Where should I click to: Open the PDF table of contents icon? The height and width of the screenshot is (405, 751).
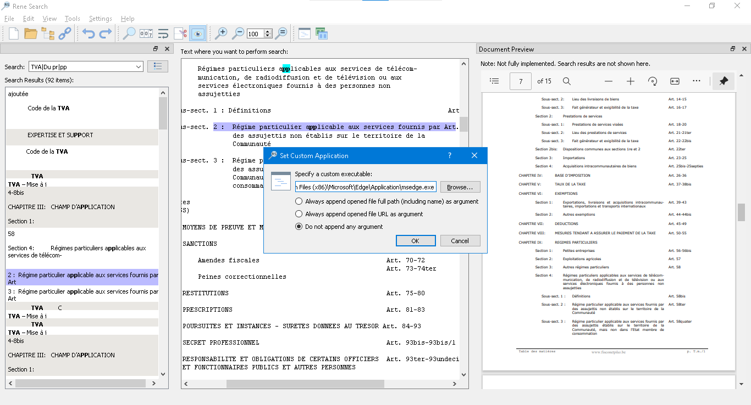click(x=494, y=81)
